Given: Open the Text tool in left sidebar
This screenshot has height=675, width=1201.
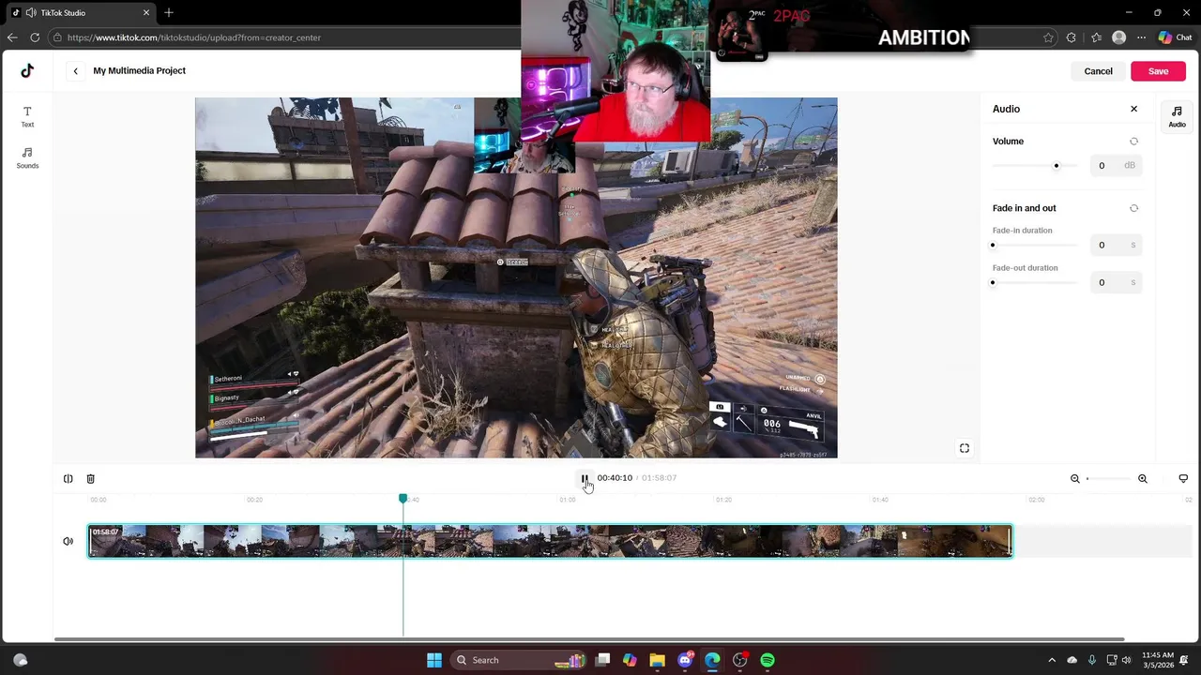Looking at the screenshot, I should tap(27, 116).
